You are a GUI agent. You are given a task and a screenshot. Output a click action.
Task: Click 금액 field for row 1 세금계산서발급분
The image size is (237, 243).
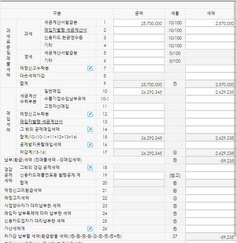[139, 23]
